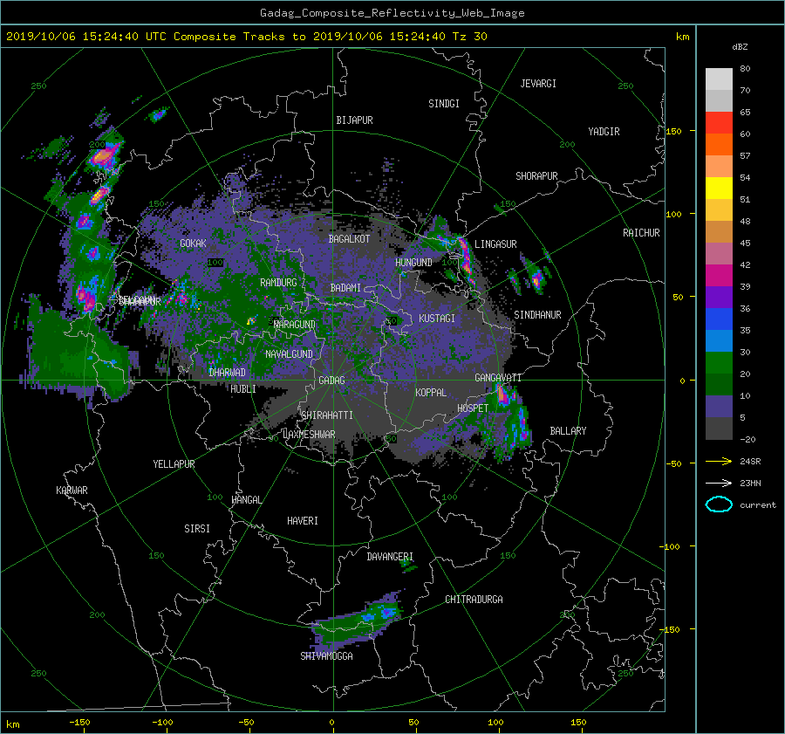The image size is (785, 734).
Task: Click the SIRSI city label
Action: 197,529
